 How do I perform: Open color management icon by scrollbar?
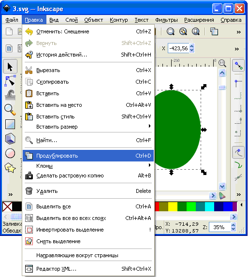[x=222, y=196]
